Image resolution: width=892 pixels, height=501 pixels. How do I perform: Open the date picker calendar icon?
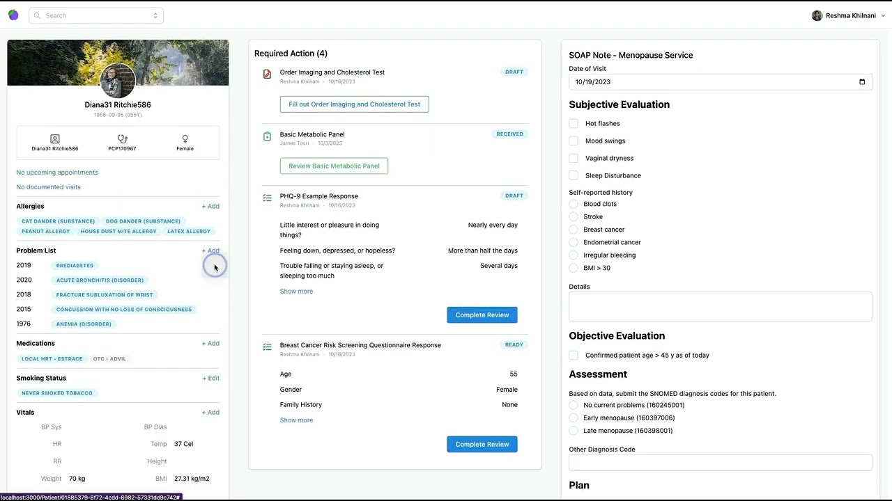pyautogui.click(x=862, y=82)
